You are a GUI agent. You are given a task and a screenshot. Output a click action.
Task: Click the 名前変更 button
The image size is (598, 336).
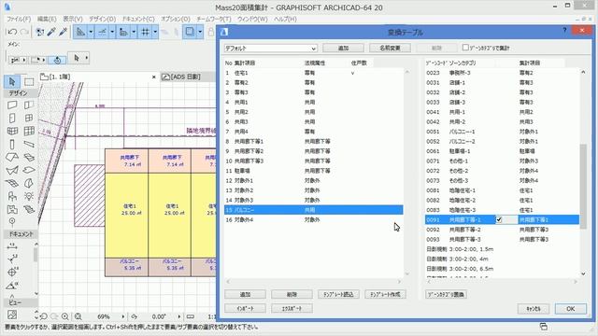coord(390,48)
